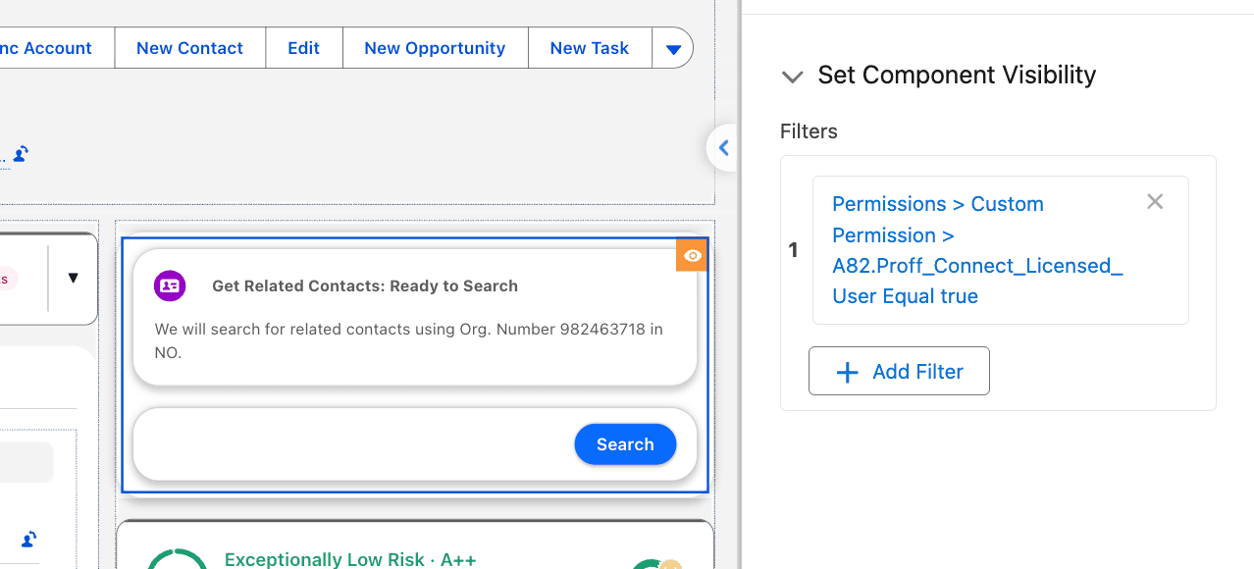This screenshot has height=569, width=1254.
Task: Click the Filters label
Action: click(809, 131)
